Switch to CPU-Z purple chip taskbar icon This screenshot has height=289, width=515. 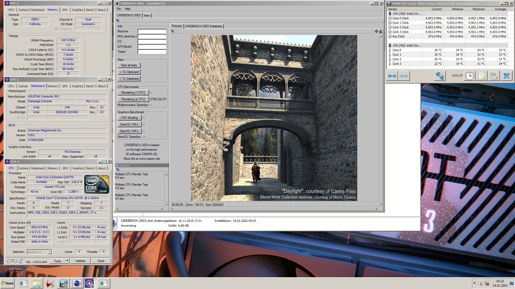click(89, 283)
